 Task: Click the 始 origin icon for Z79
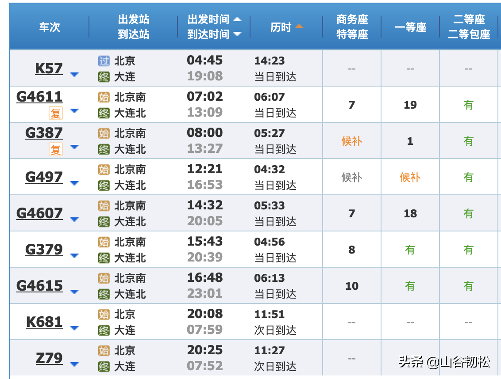pos(104,350)
